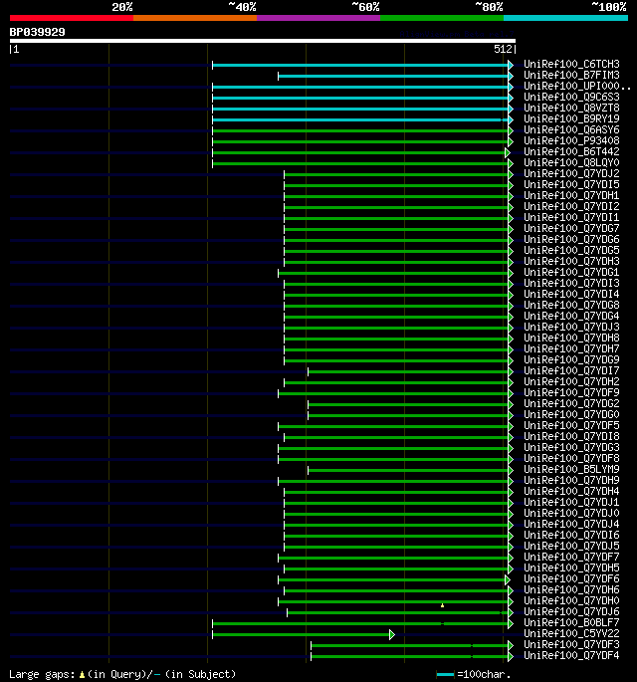637x682 pixels.
Task: Click the cyan 100char scale swatch
Action: [445, 675]
